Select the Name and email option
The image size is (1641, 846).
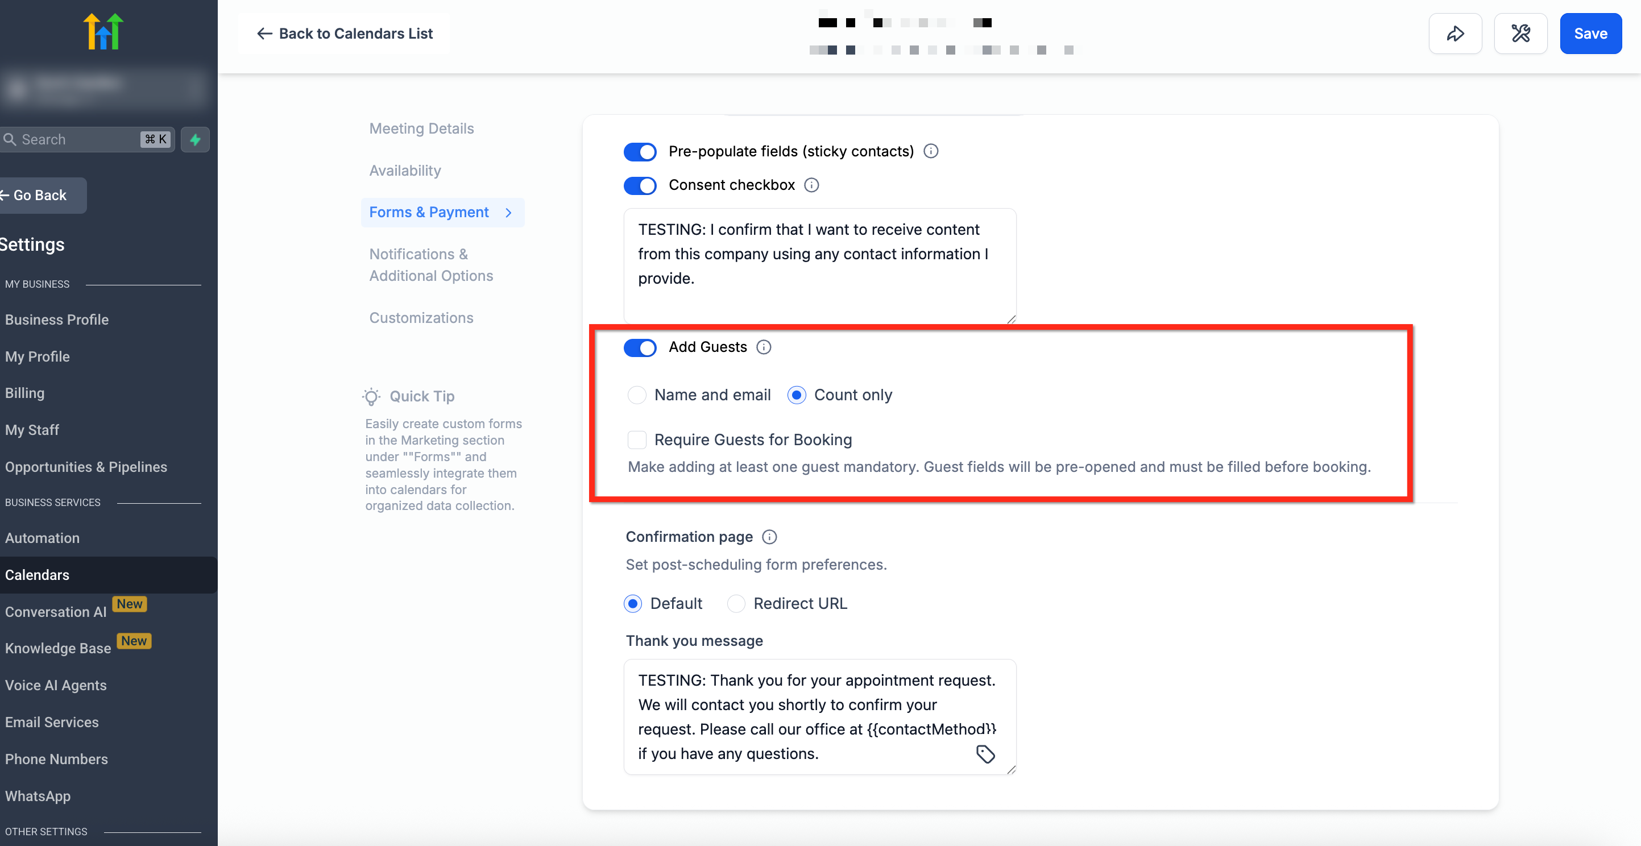point(636,395)
